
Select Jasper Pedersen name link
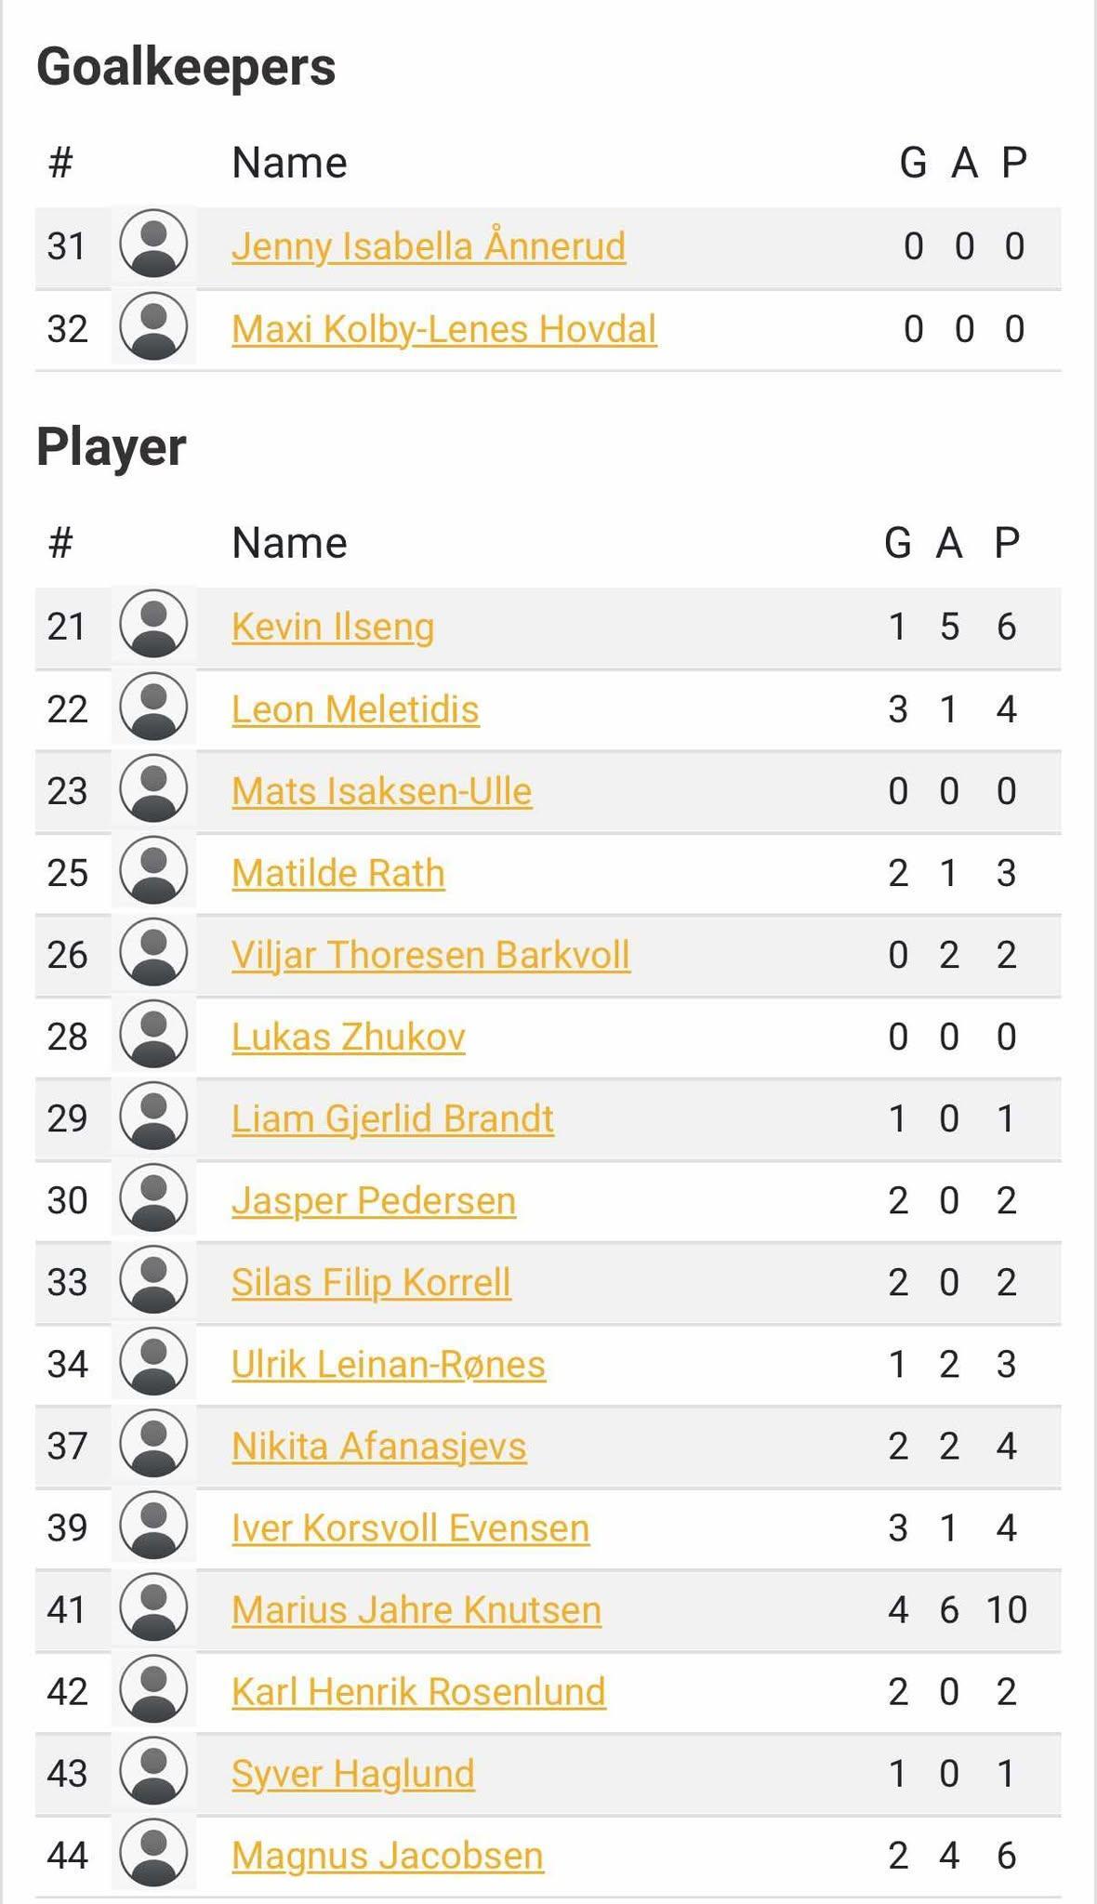374,1200
